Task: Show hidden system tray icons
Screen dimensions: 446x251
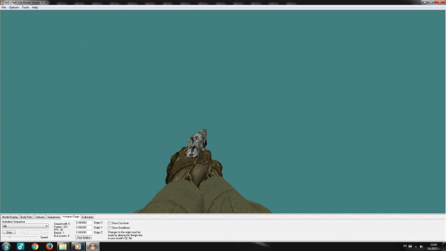Action: tap(416, 246)
